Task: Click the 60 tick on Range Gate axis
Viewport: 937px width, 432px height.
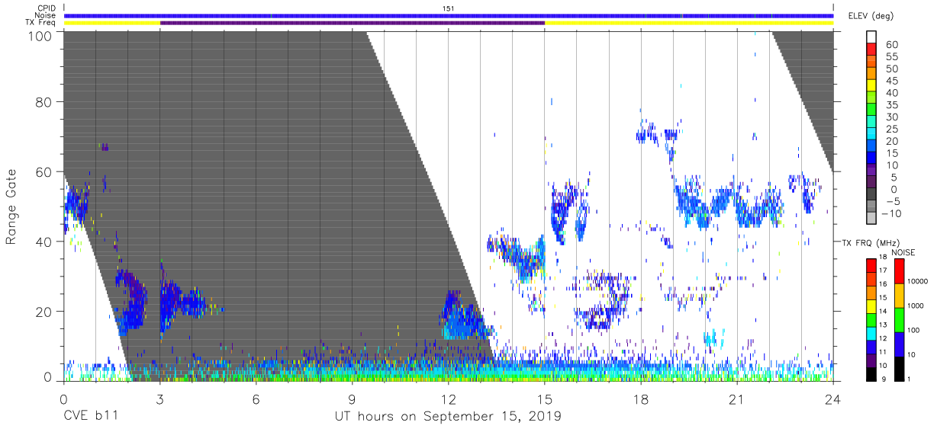Action: pyautogui.click(x=44, y=172)
